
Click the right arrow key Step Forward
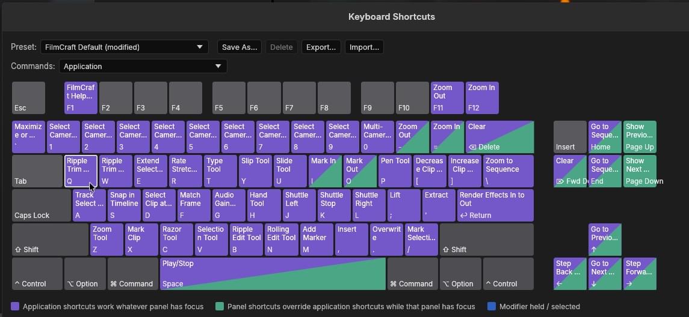[x=640, y=274]
